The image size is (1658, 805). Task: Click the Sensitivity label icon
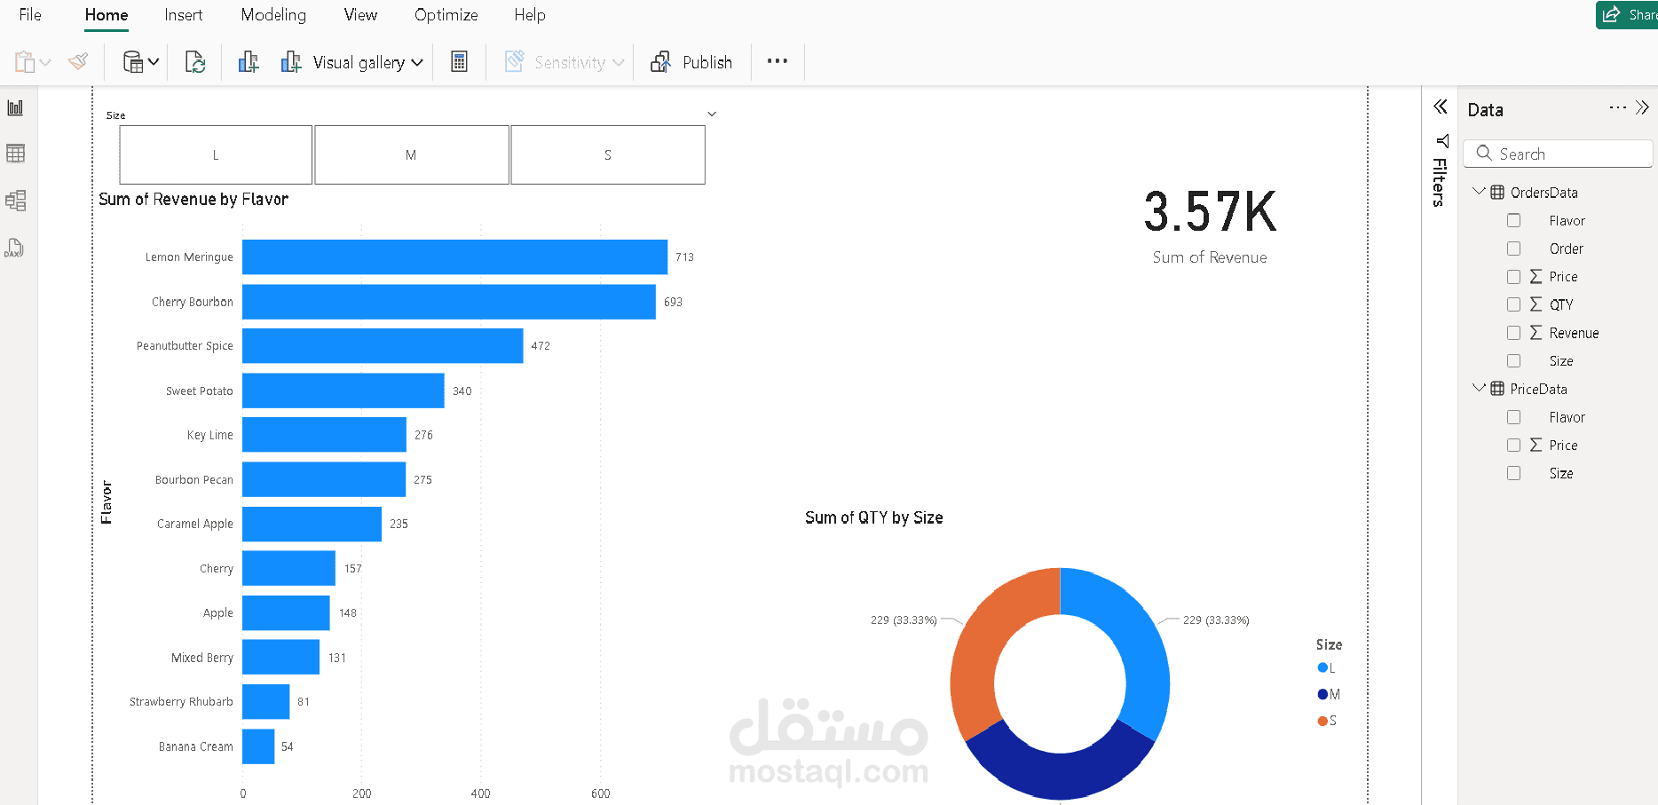[x=514, y=61]
